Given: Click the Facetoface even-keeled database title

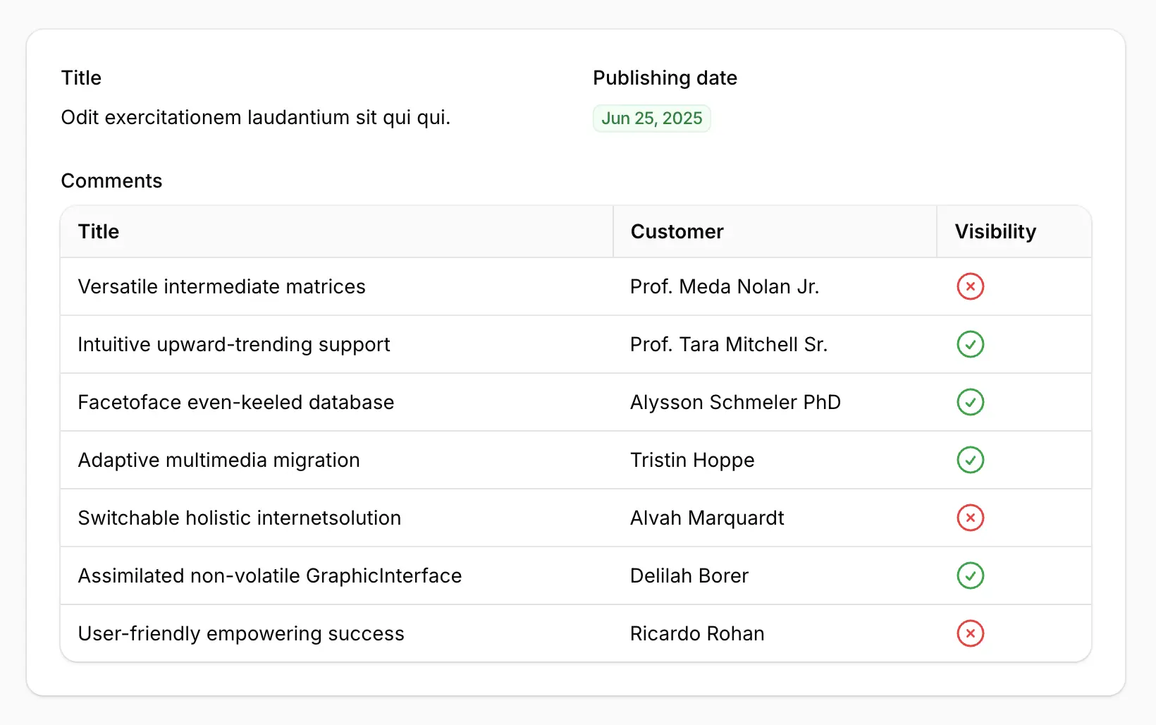Looking at the screenshot, I should (235, 402).
